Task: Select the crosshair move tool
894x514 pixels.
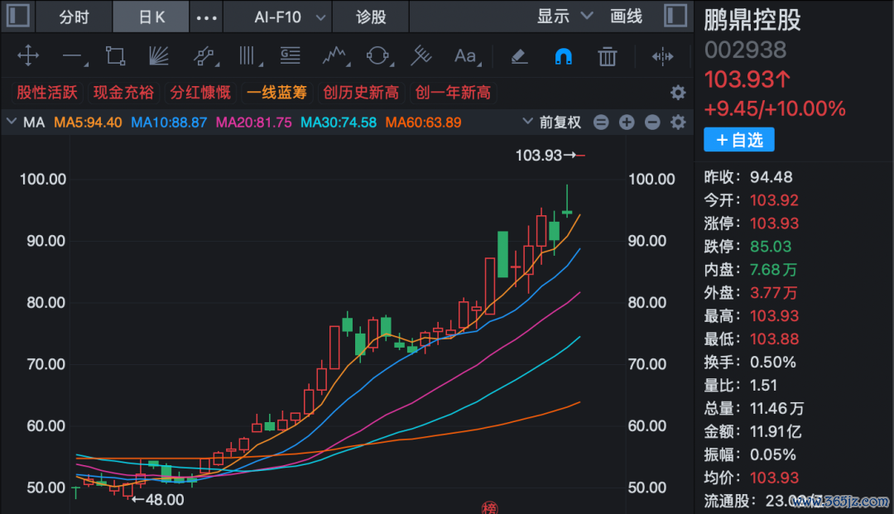Action: tap(28, 55)
